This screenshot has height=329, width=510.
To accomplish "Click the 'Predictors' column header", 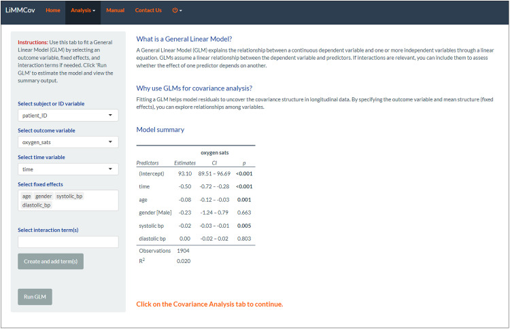I will pos(148,163).
